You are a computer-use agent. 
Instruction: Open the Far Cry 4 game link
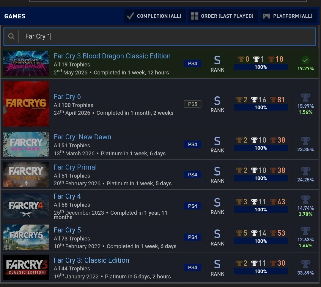[x=67, y=196]
